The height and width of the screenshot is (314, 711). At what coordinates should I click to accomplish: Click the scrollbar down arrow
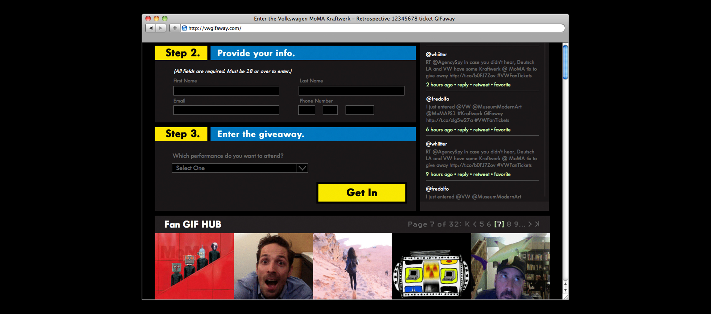tap(565, 290)
